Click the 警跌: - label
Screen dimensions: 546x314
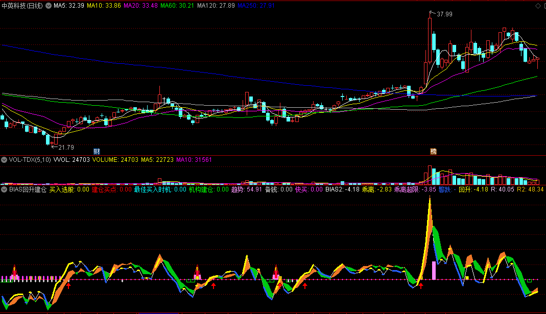[x=447, y=189]
